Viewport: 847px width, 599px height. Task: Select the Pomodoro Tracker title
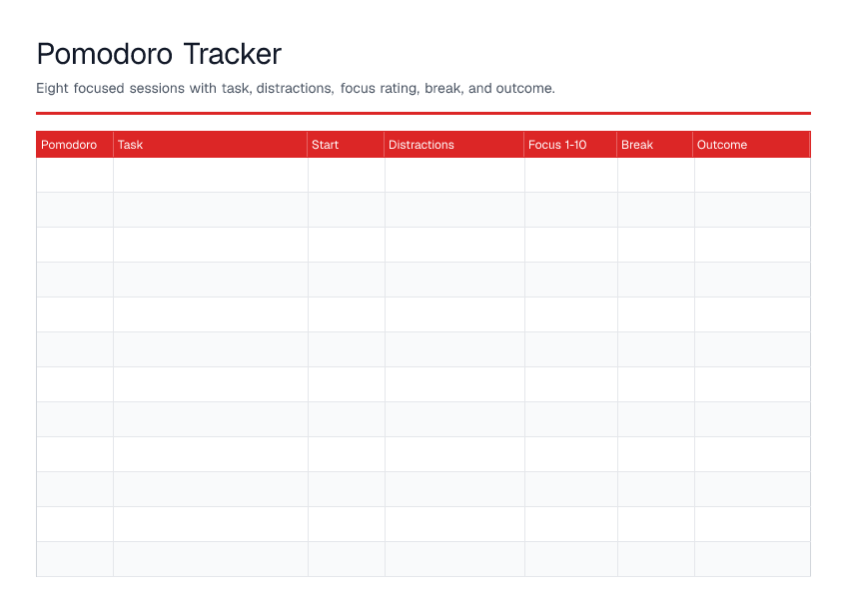(159, 54)
